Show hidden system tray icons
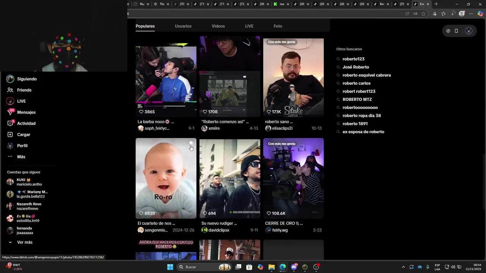Viewport: 486px width, 273px height. (403, 267)
